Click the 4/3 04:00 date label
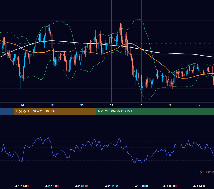 [200, 186]
